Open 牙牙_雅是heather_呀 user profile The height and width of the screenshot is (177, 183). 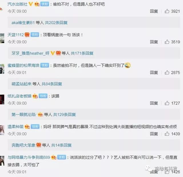pos(31,53)
